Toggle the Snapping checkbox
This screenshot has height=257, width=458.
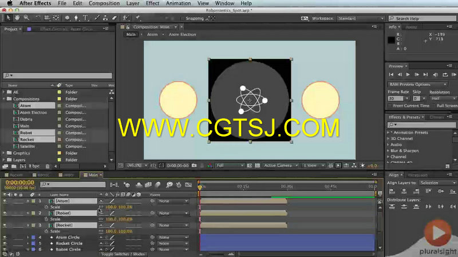coord(183,18)
